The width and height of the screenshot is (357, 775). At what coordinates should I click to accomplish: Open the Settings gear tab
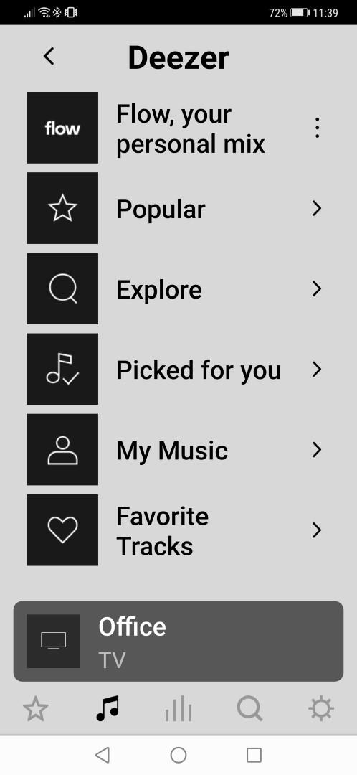321,709
